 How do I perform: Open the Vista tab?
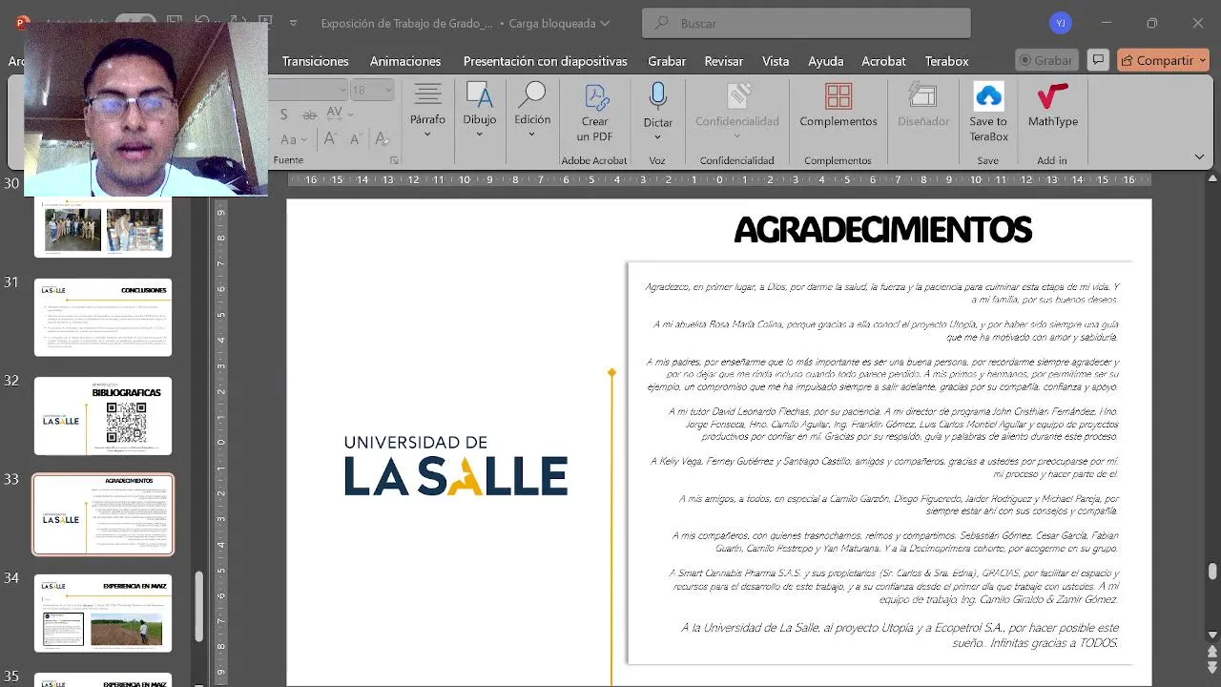tap(776, 61)
